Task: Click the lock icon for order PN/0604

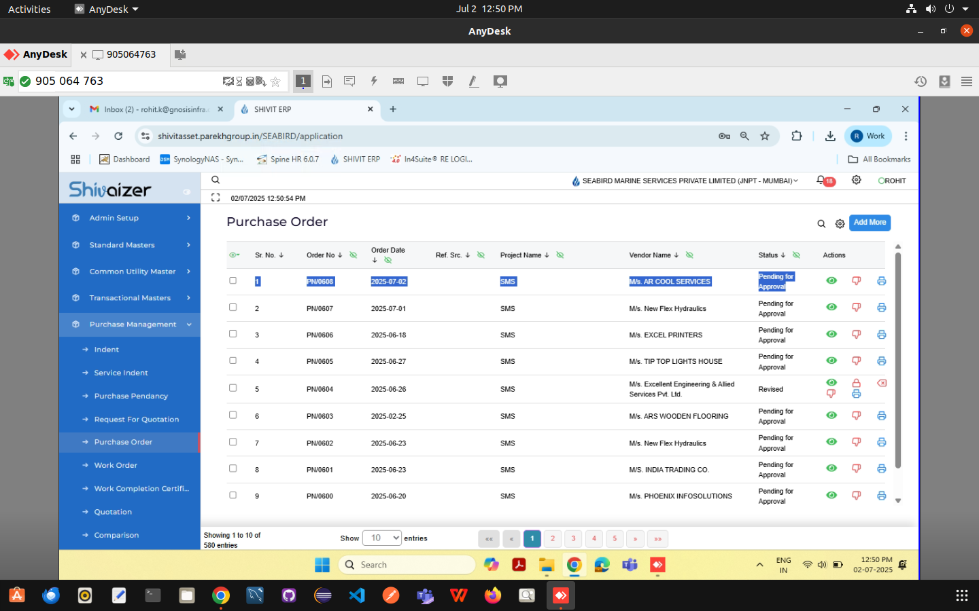Action: coord(856,384)
